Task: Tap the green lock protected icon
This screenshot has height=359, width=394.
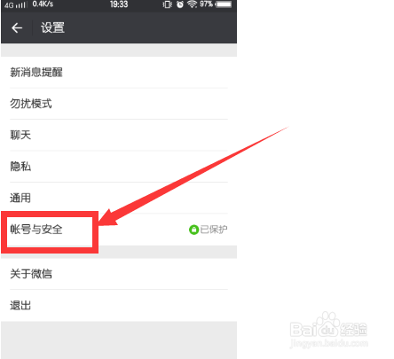Action: (193, 230)
